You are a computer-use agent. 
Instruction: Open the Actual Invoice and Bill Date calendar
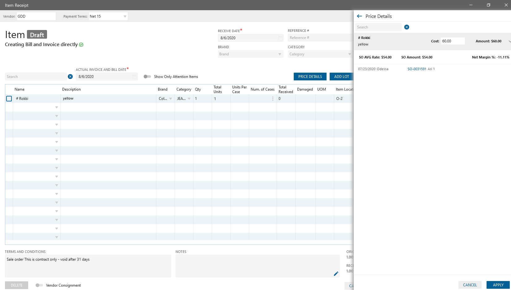134,77
